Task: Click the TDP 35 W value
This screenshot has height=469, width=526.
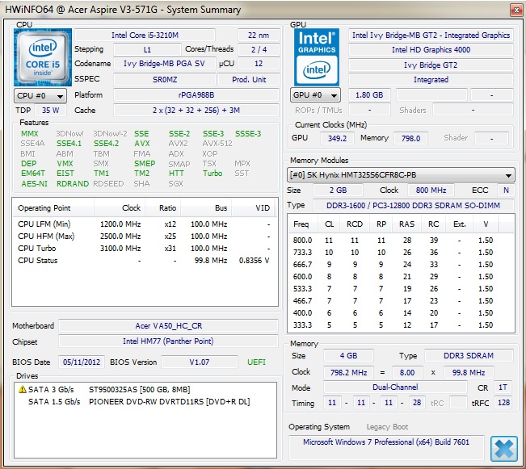Action: (51, 111)
